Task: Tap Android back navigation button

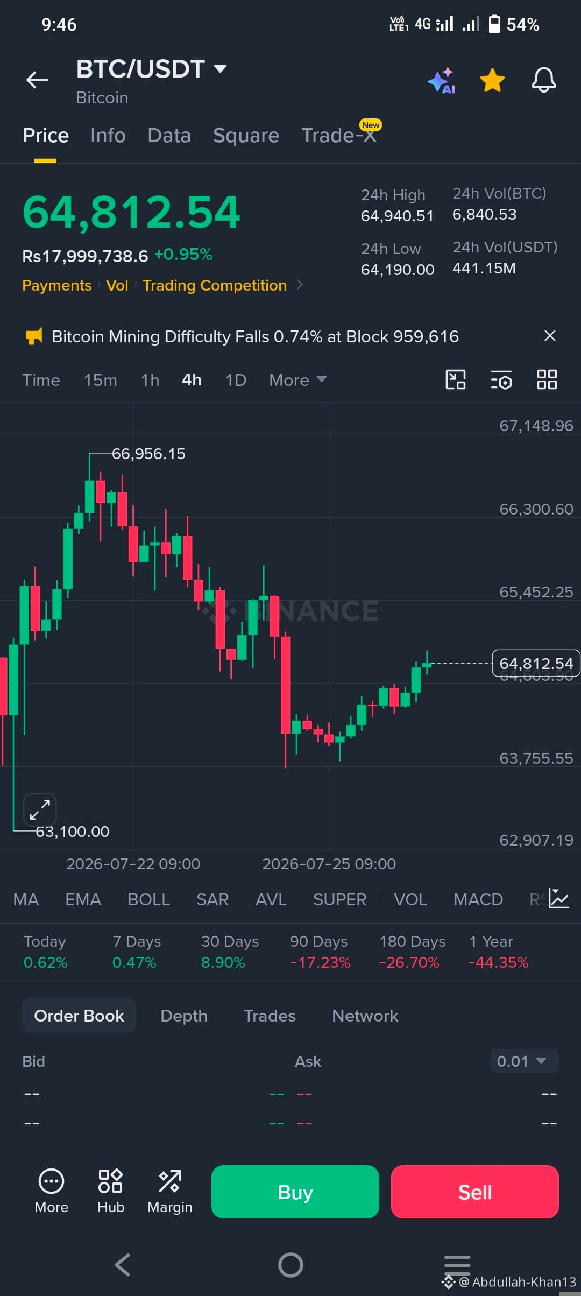Action: [x=123, y=1265]
